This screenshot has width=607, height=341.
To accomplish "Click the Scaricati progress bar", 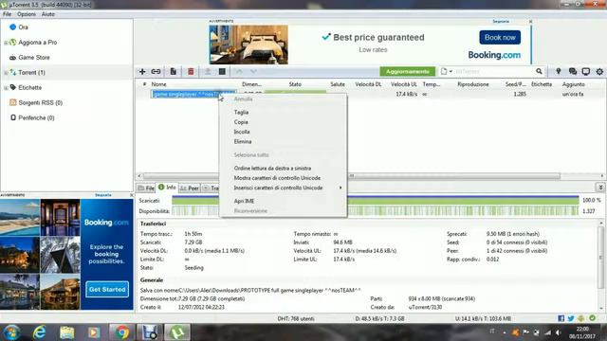I will 376,200.
